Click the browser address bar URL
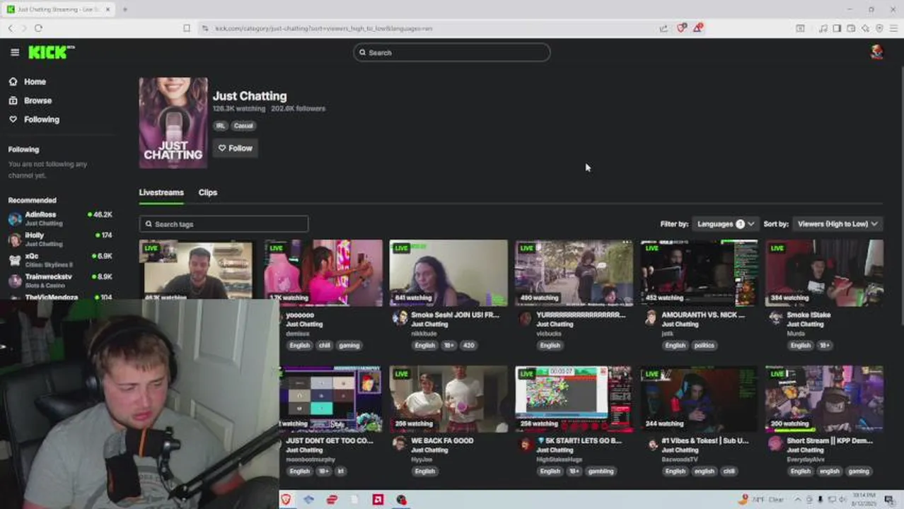 pos(323,28)
